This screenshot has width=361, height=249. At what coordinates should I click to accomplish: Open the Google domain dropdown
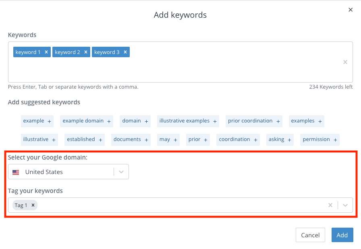pyautogui.click(x=121, y=172)
